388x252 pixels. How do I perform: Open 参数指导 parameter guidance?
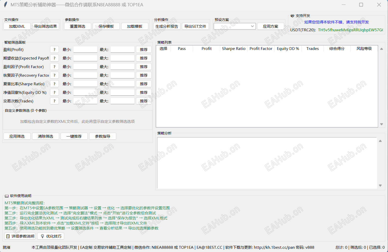click(103, 136)
